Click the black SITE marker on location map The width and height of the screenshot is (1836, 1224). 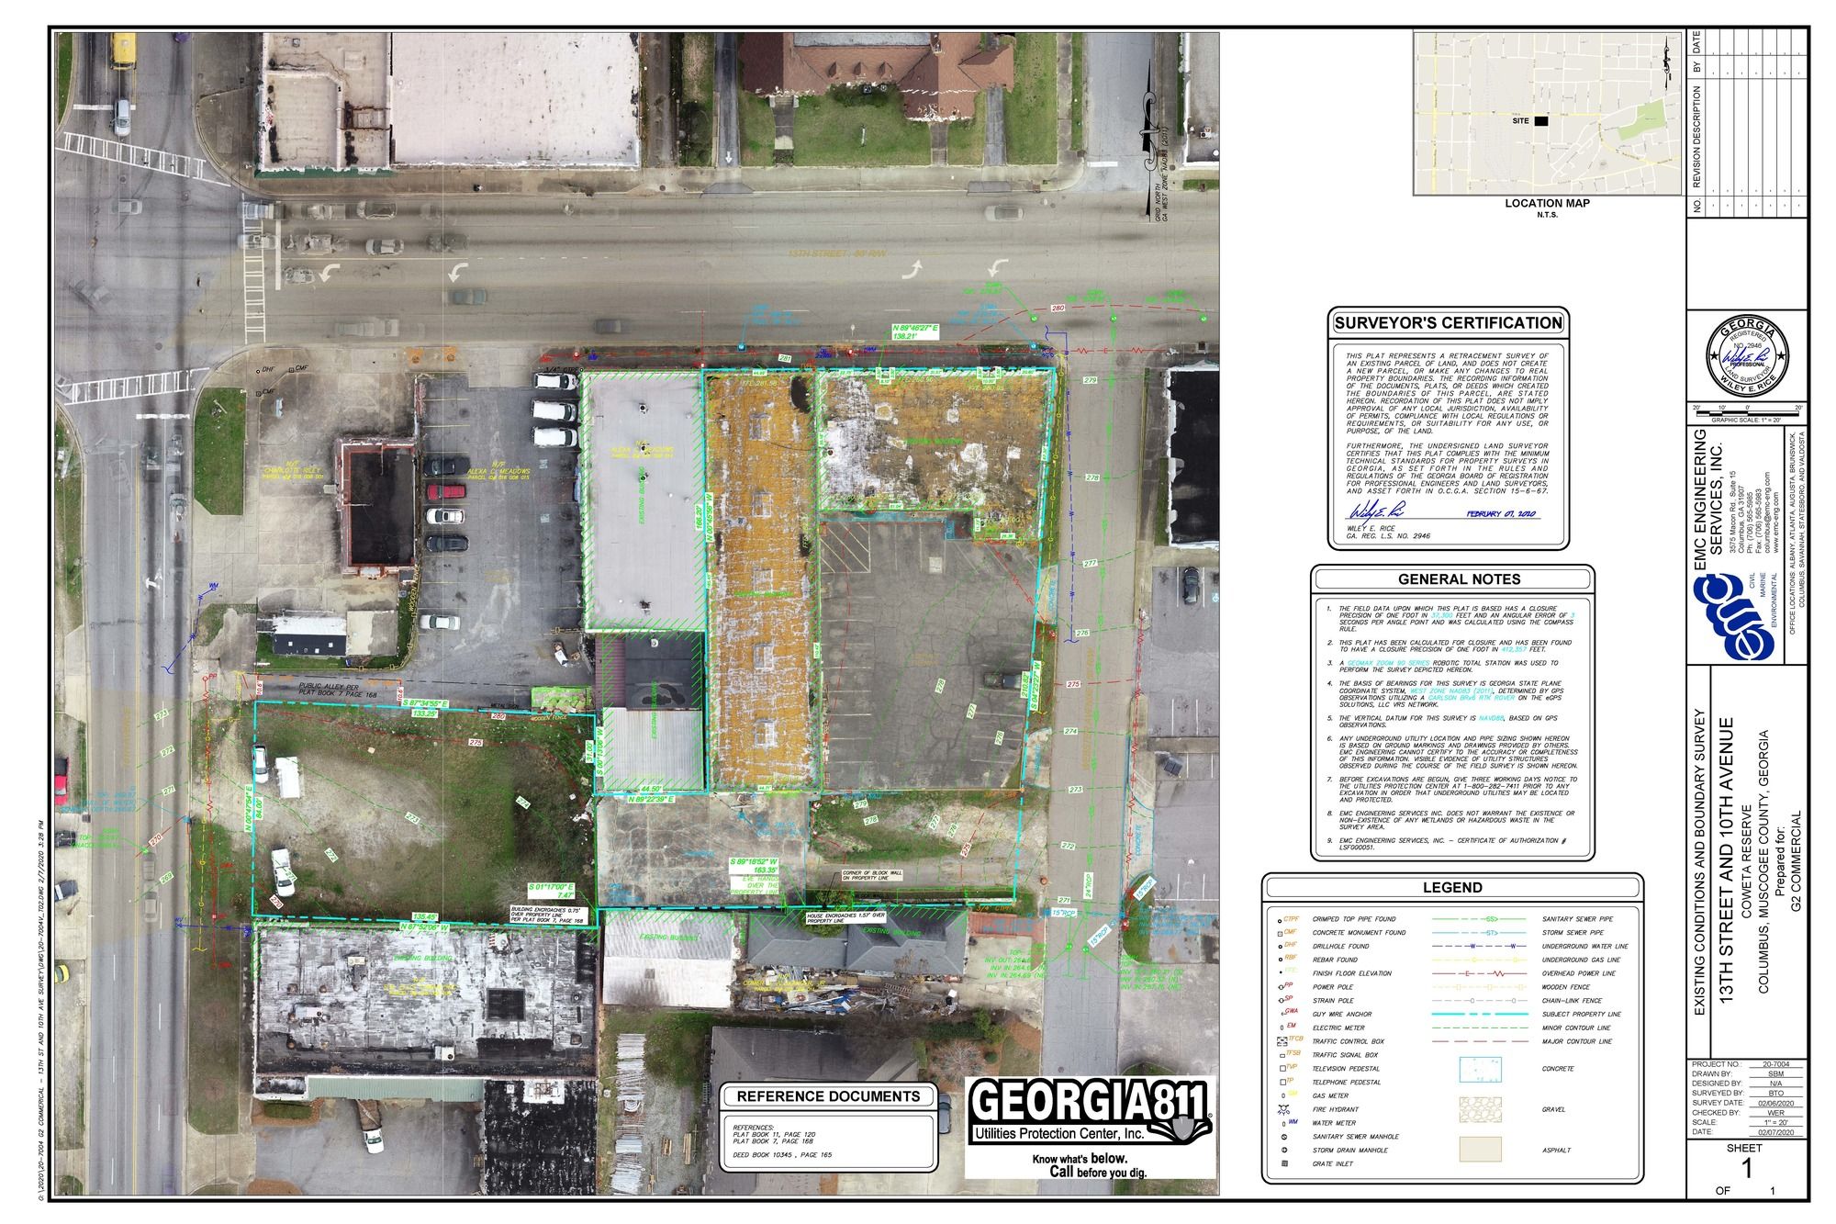(x=1540, y=120)
